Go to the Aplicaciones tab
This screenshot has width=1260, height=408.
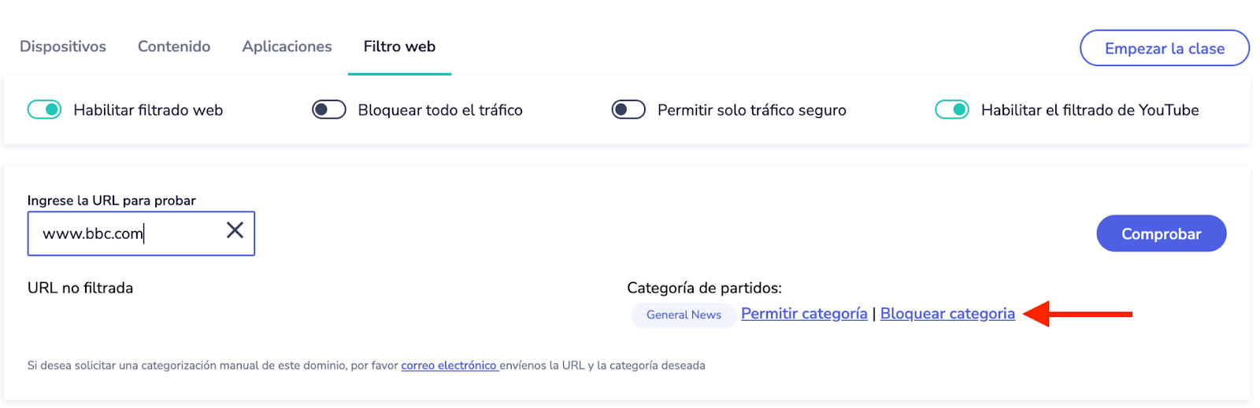point(287,46)
